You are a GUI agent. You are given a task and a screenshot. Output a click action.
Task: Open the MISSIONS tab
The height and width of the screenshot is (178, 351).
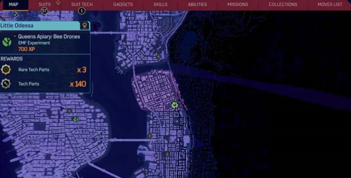(x=238, y=4)
